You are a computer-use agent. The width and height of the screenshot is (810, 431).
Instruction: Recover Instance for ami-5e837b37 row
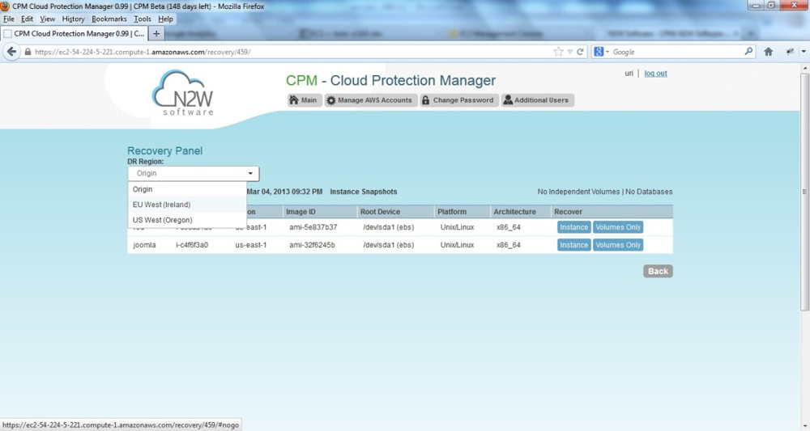(574, 227)
